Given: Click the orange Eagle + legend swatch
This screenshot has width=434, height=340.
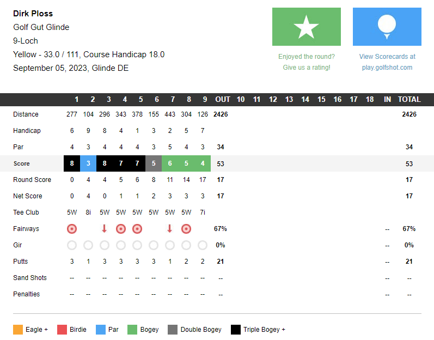Looking at the screenshot, I should (18, 330).
